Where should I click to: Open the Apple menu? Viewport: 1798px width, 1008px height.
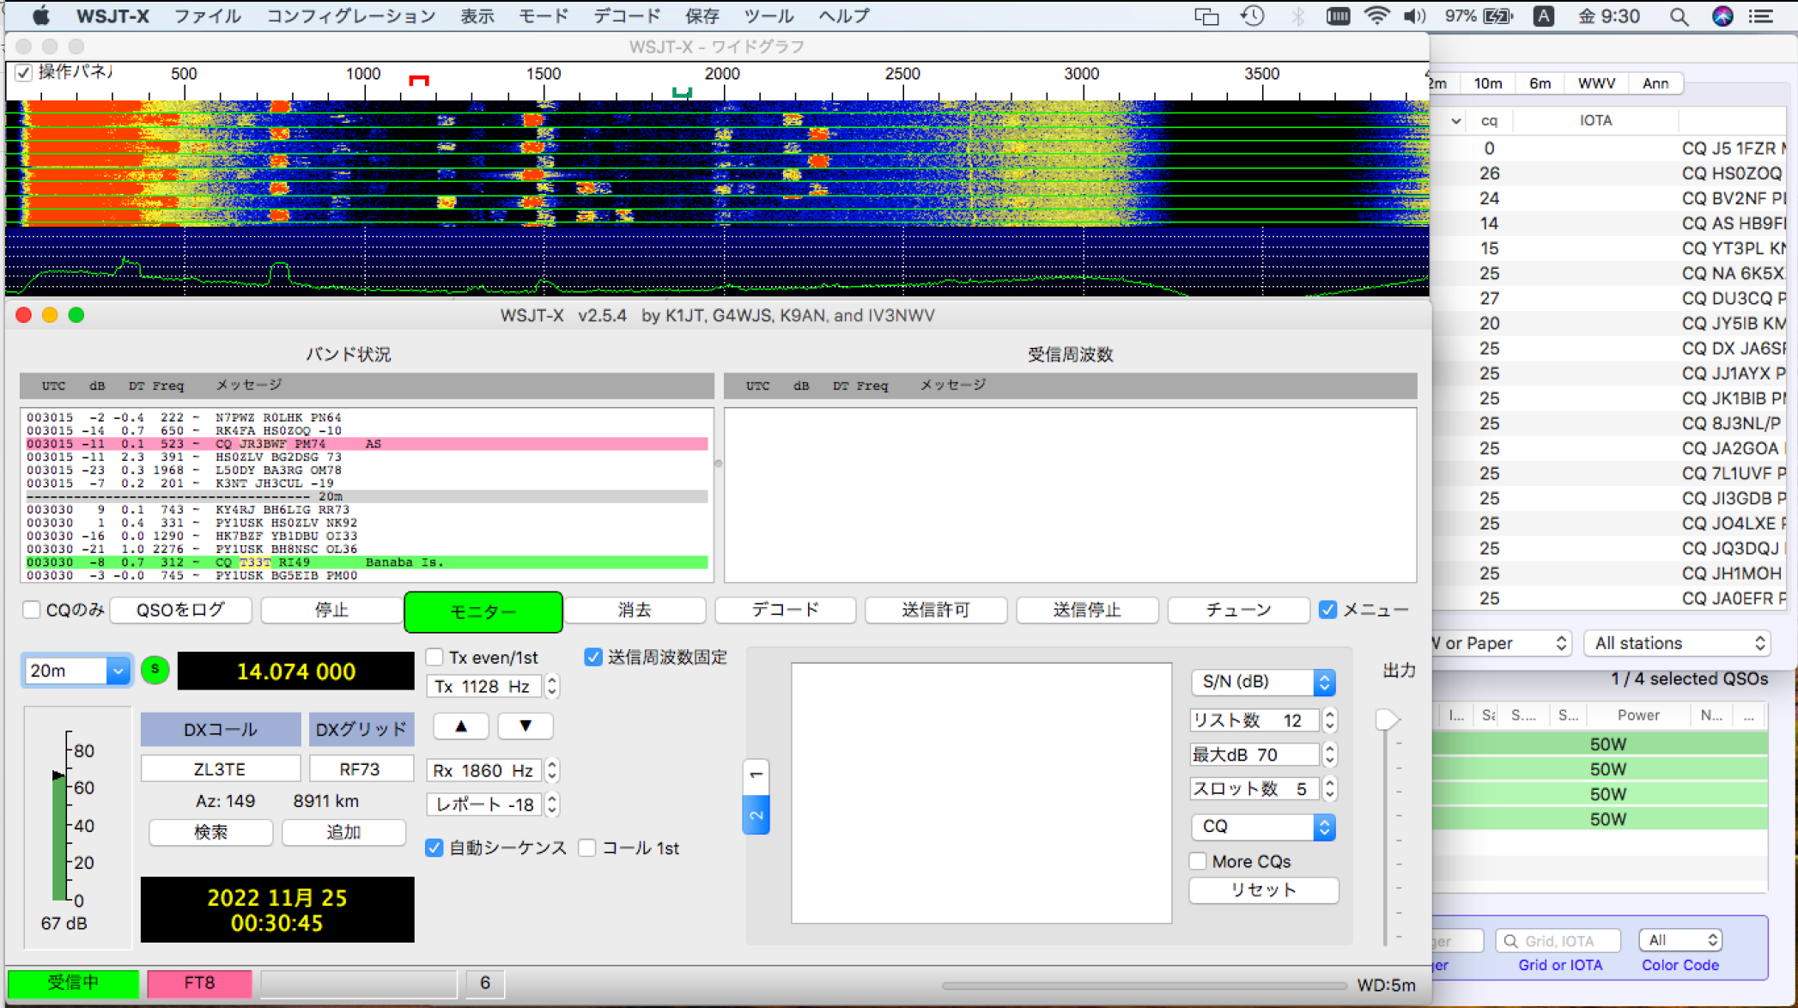pos(40,15)
